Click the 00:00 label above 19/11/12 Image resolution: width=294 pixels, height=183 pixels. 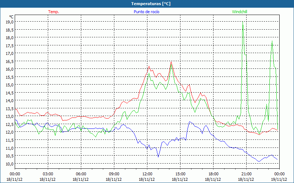[x=279, y=174]
